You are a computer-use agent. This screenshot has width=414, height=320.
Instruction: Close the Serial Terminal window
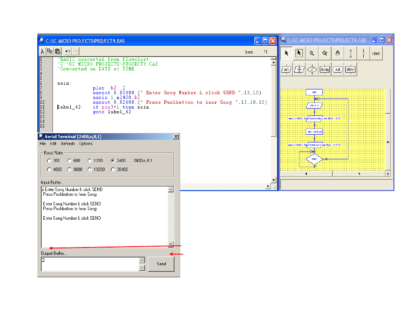coord(176,137)
